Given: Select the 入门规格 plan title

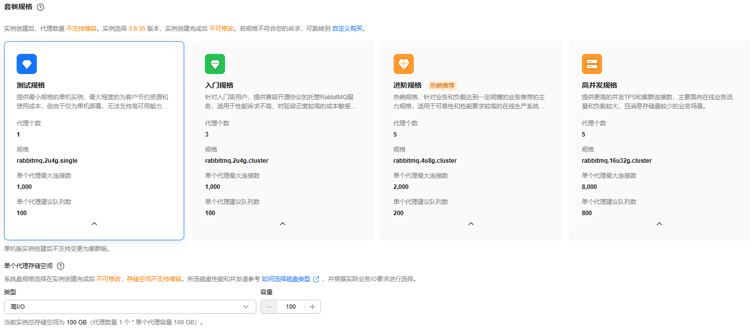Looking at the screenshot, I should (219, 86).
